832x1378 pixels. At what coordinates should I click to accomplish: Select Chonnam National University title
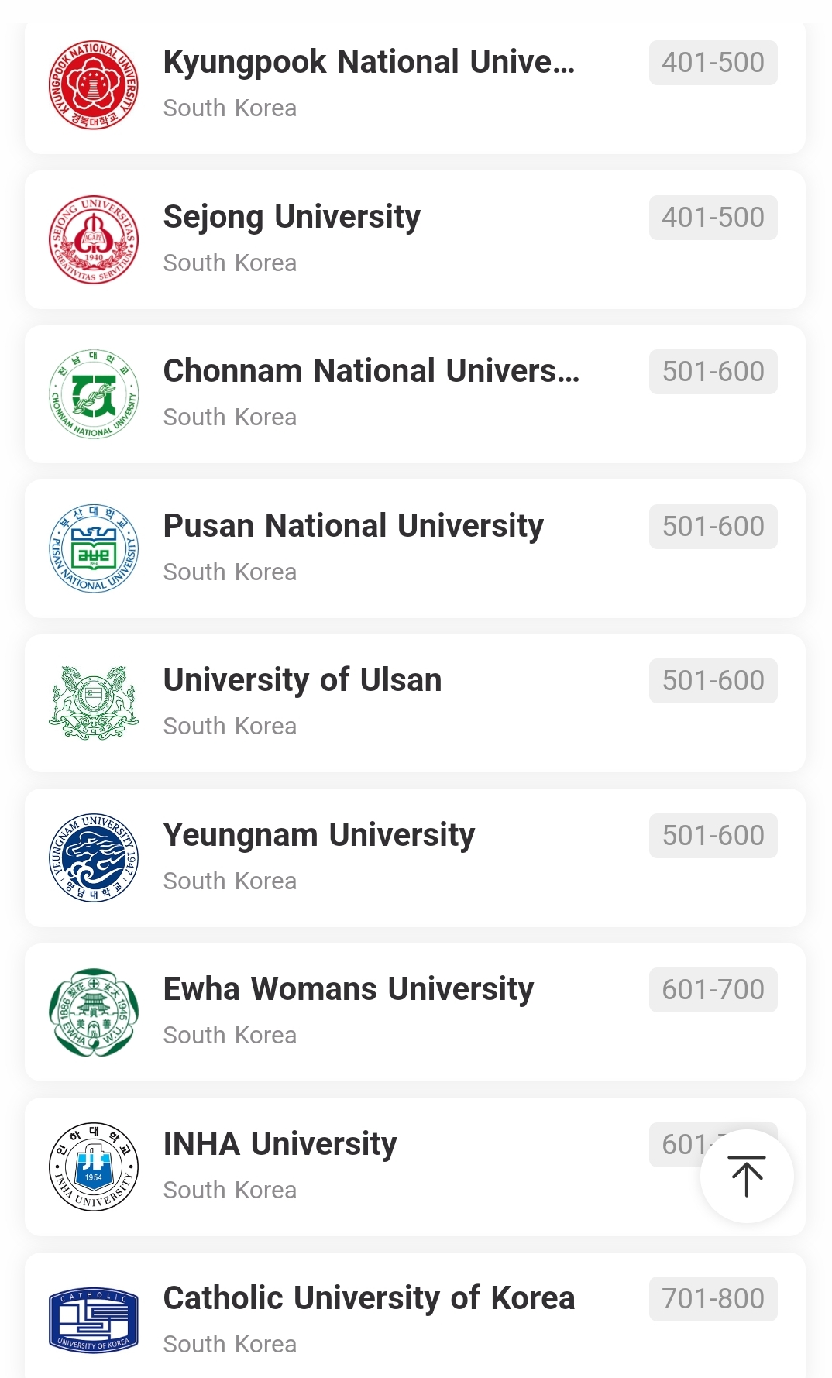point(371,371)
